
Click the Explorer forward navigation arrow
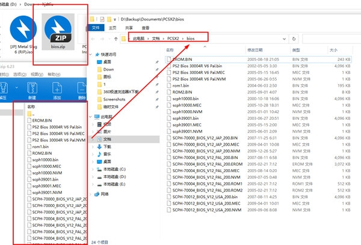pyautogui.click(x=102, y=39)
